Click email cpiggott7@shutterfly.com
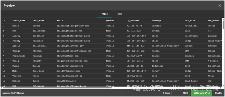Screen dimensions: 225x97 point(72,61)
